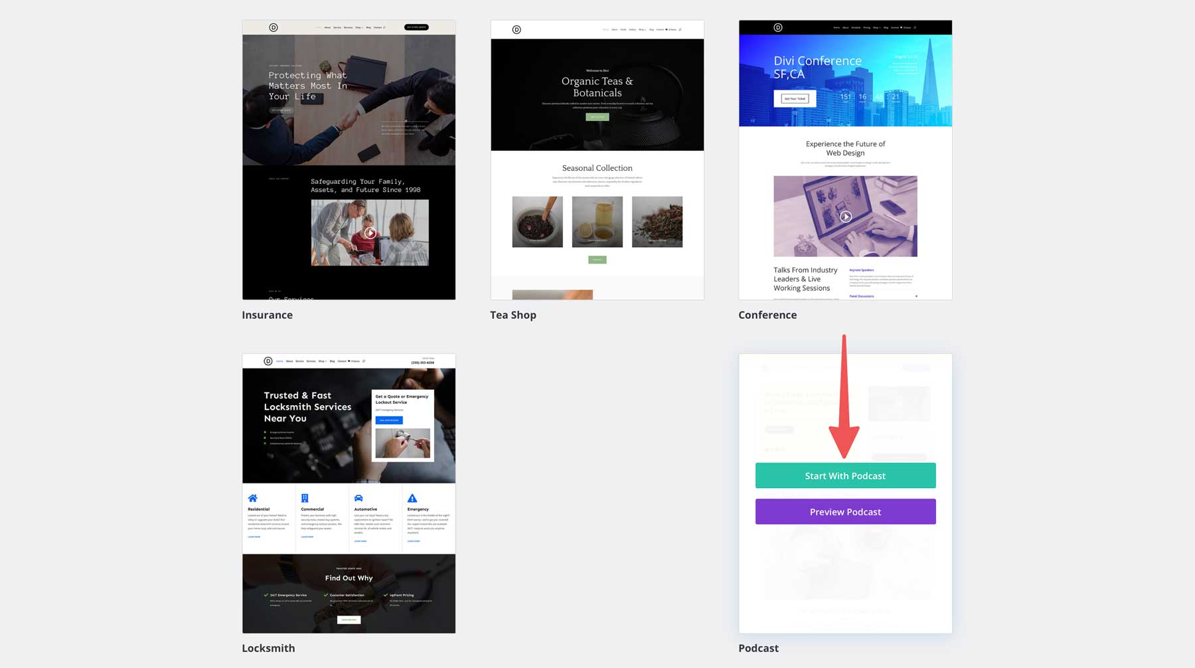The height and width of the screenshot is (668, 1195).
Task: Click the cart icon in the Locksmith navbar
Action: [x=349, y=361]
